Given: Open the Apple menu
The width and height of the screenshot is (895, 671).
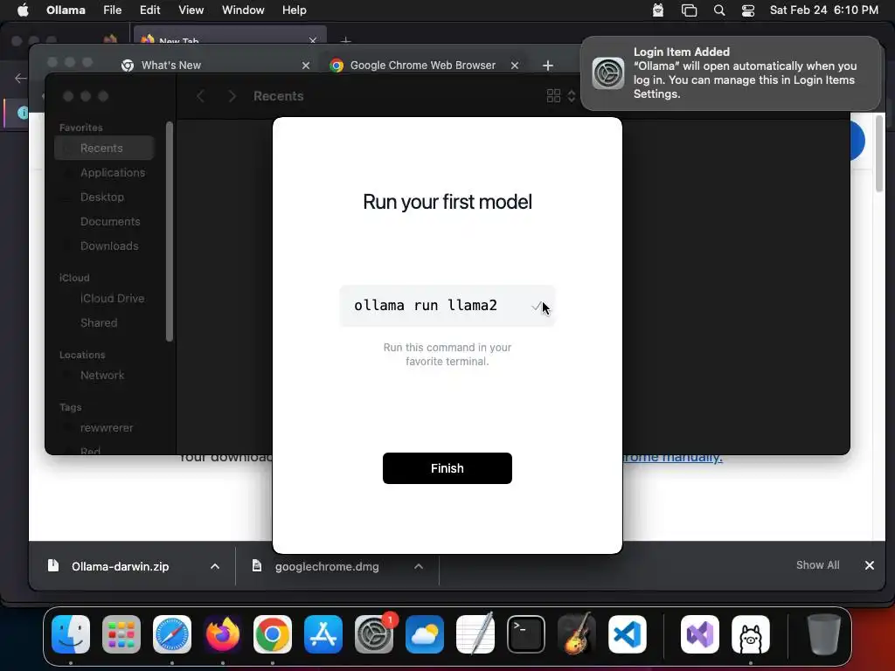Looking at the screenshot, I should [x=23, y=10].
